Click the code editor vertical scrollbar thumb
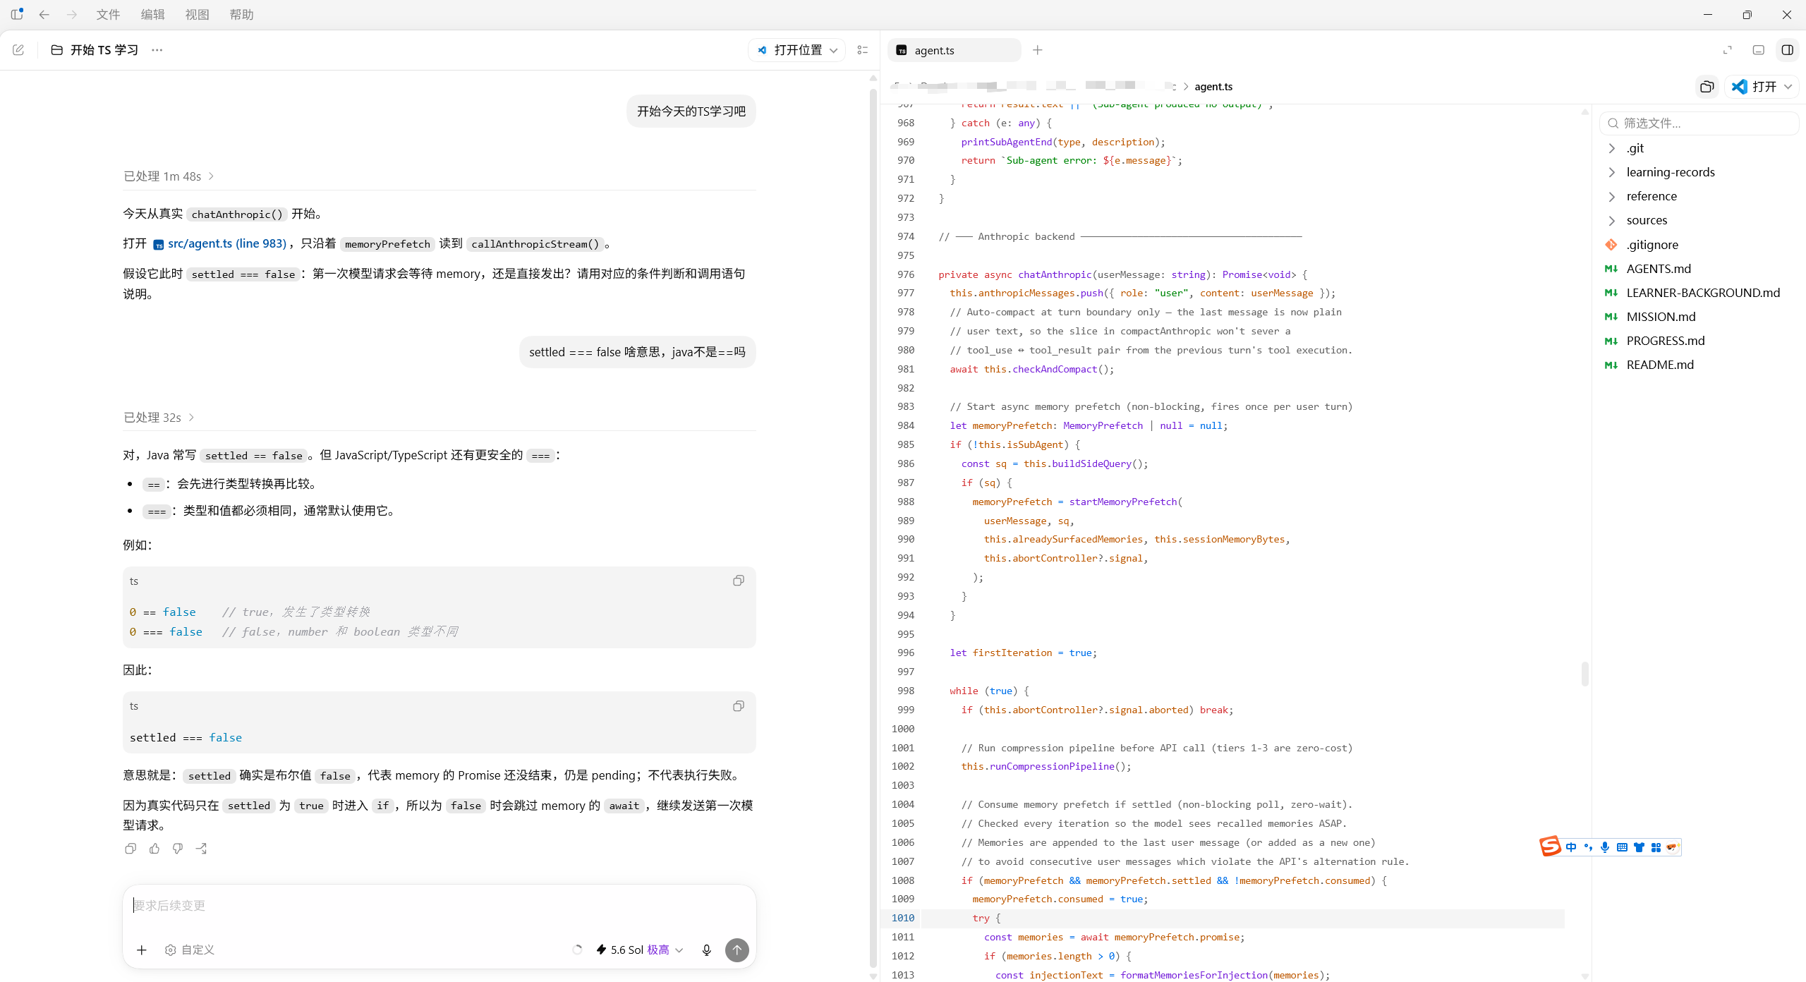 pyautogui.click(x=1584, y=674)
